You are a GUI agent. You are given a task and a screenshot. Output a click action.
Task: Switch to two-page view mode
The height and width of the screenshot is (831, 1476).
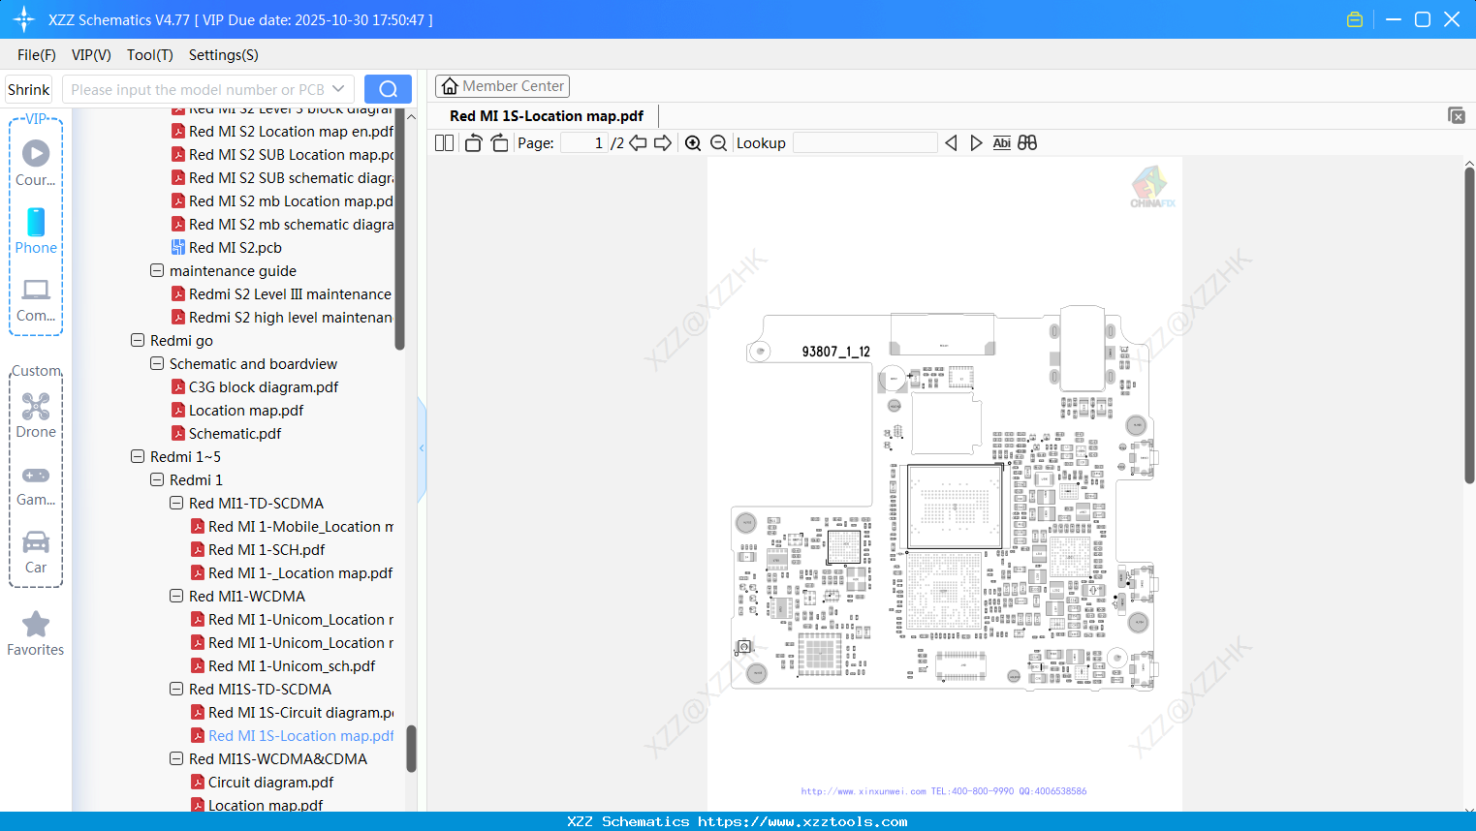click(443, 142)
